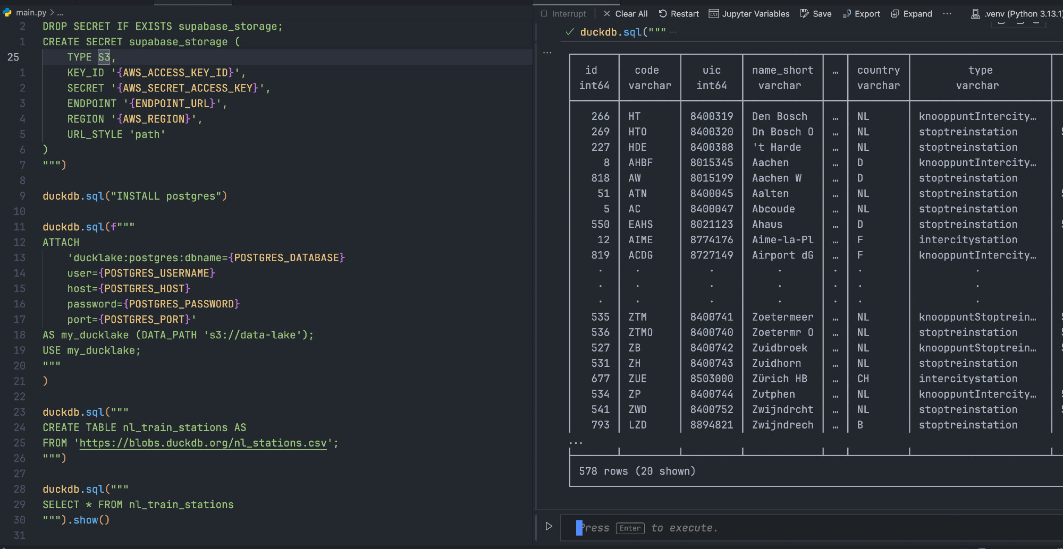This screenshot has width=1063, height=549.
Task: Open the toolbar's more actions ellipsis
Action: point(947,14)
